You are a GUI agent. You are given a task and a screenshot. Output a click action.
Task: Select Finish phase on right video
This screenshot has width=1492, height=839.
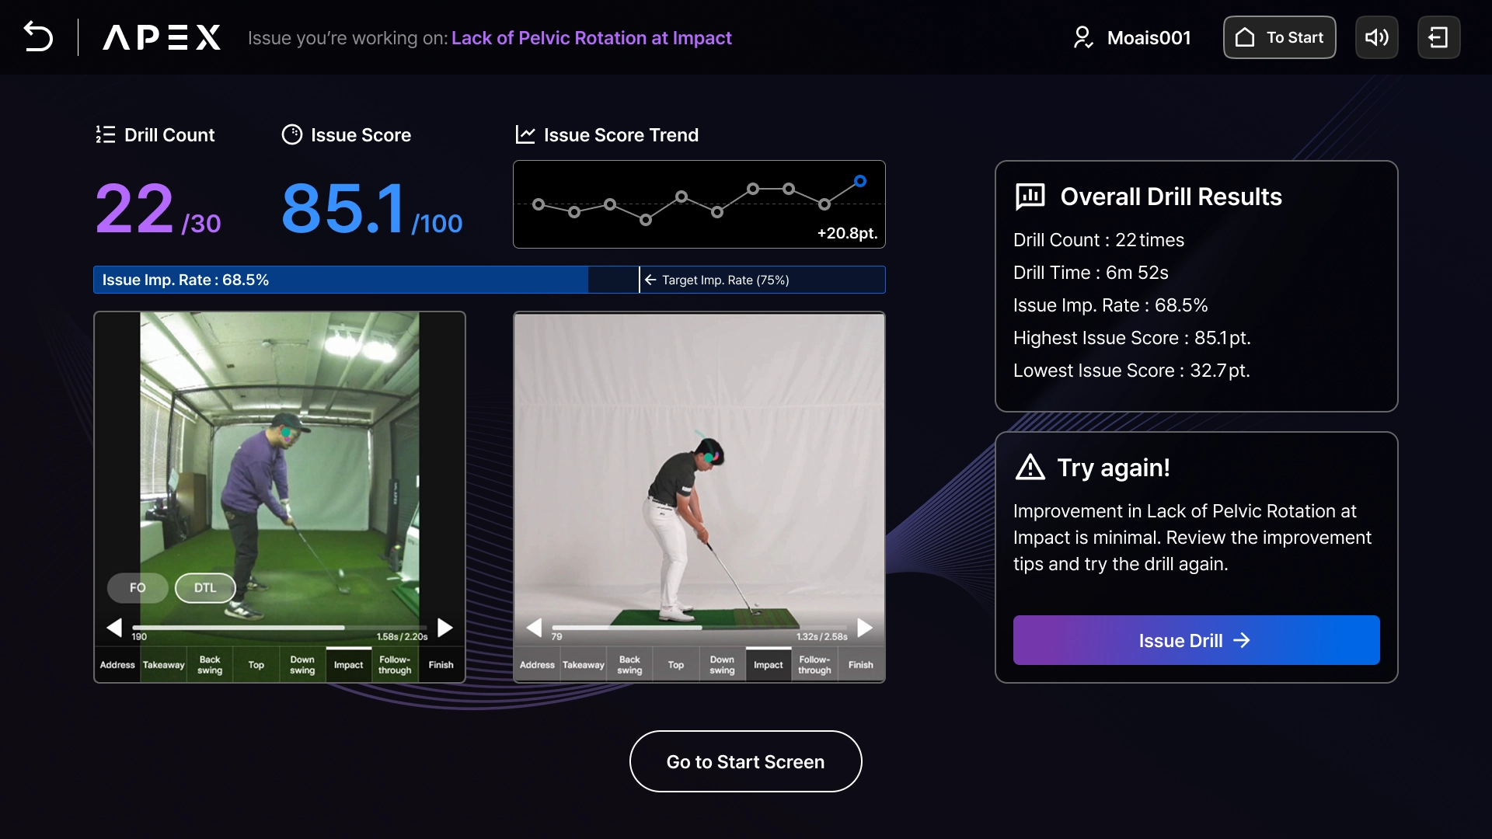click(x=860, y=665)
